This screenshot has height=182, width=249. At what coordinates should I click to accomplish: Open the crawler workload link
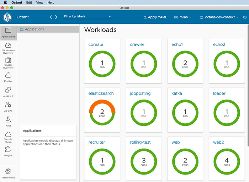[137, 44]
